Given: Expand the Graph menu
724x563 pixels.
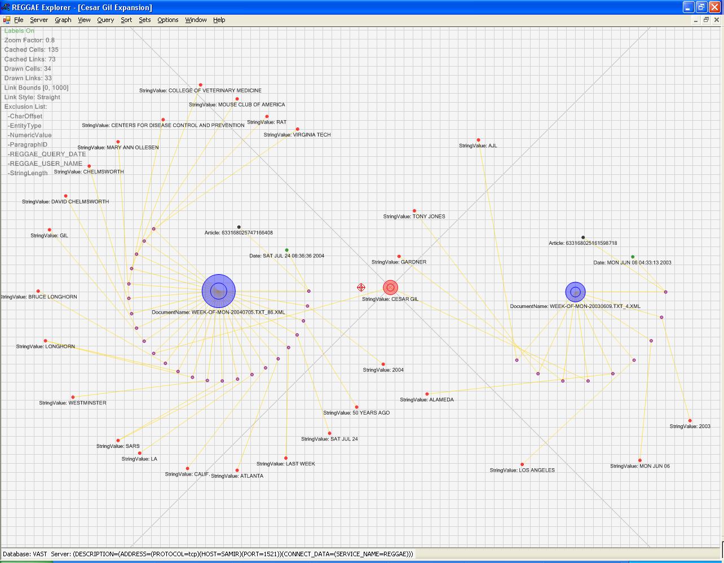Looking at the screenshot, I should point(63,20).
